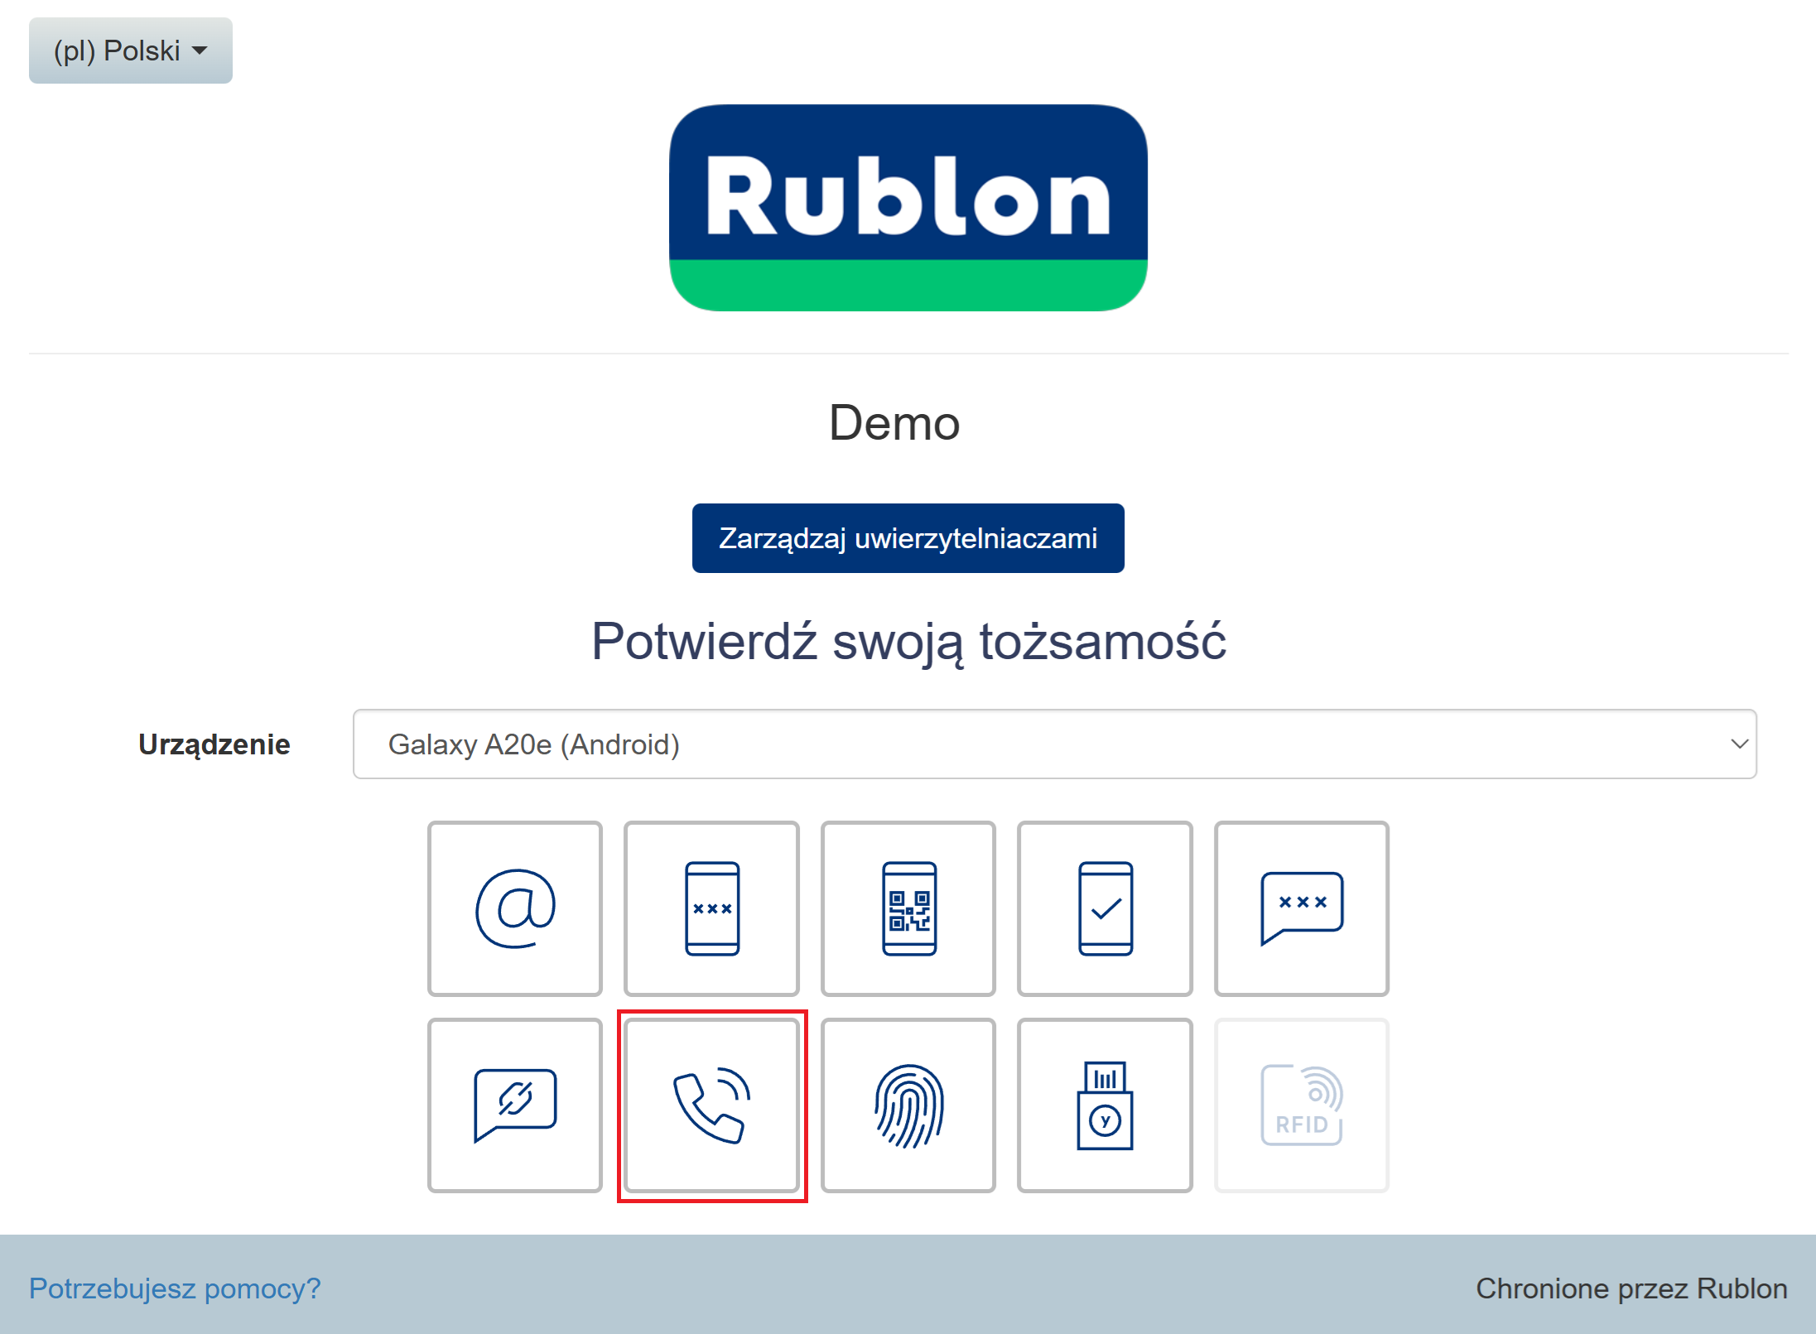Open the (pl) Polski language dropdown

click(130, 51)
